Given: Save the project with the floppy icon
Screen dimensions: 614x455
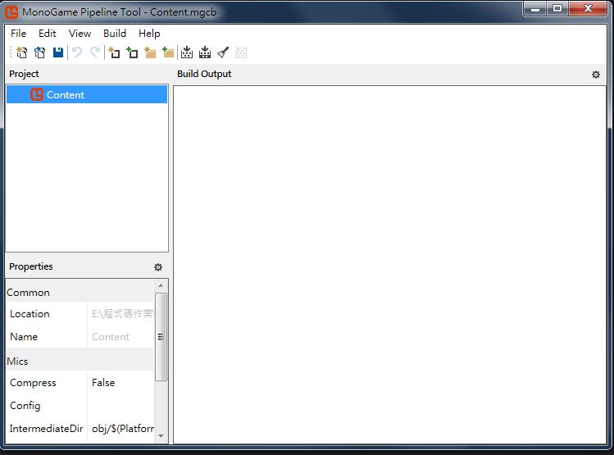Looking at the screenshot, I should 58,52.
